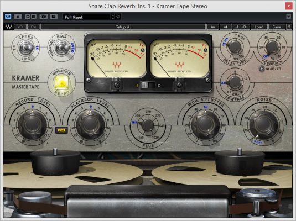Open the plugin functions dropdown arrow
The width and height of the screenshot is (296, 221).
pyautogui.click(x=288, y=17)
